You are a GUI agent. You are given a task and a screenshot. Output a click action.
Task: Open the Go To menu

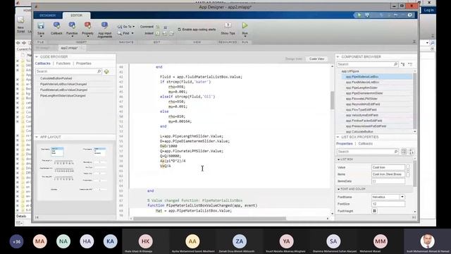coord(126,27)
